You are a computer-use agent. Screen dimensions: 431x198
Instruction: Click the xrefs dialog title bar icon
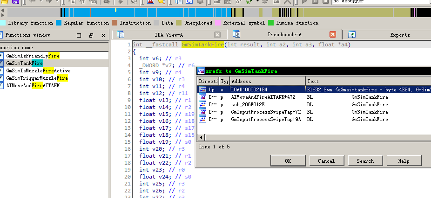coord(201,71)
